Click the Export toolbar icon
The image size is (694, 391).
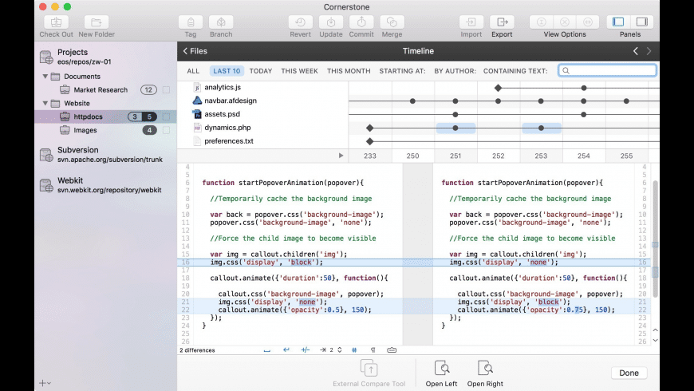[502, 22]
